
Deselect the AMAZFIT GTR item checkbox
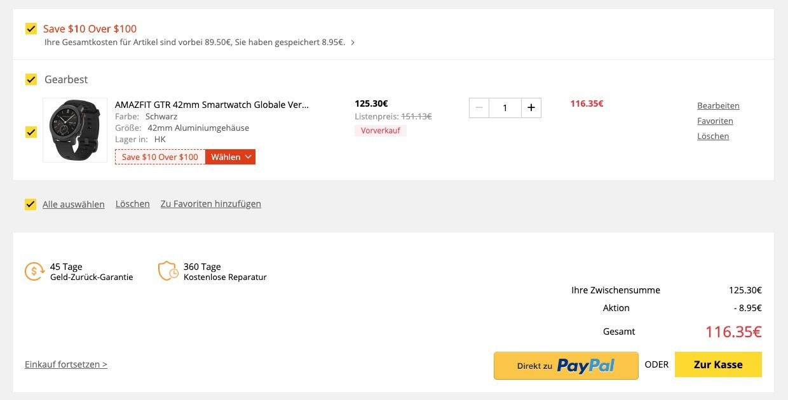(x=31, y=132)
